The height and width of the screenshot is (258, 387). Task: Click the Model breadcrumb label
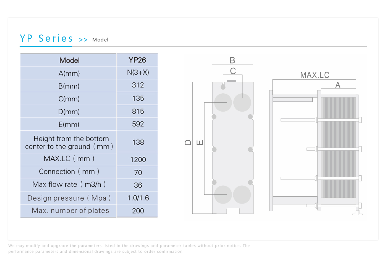pos(100,40)
